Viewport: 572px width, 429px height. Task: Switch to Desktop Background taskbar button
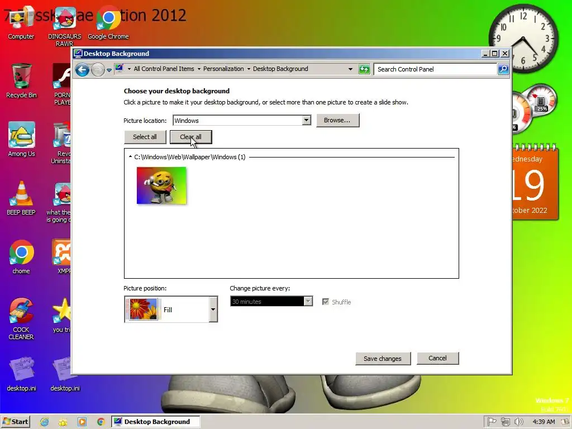point(155,422)
